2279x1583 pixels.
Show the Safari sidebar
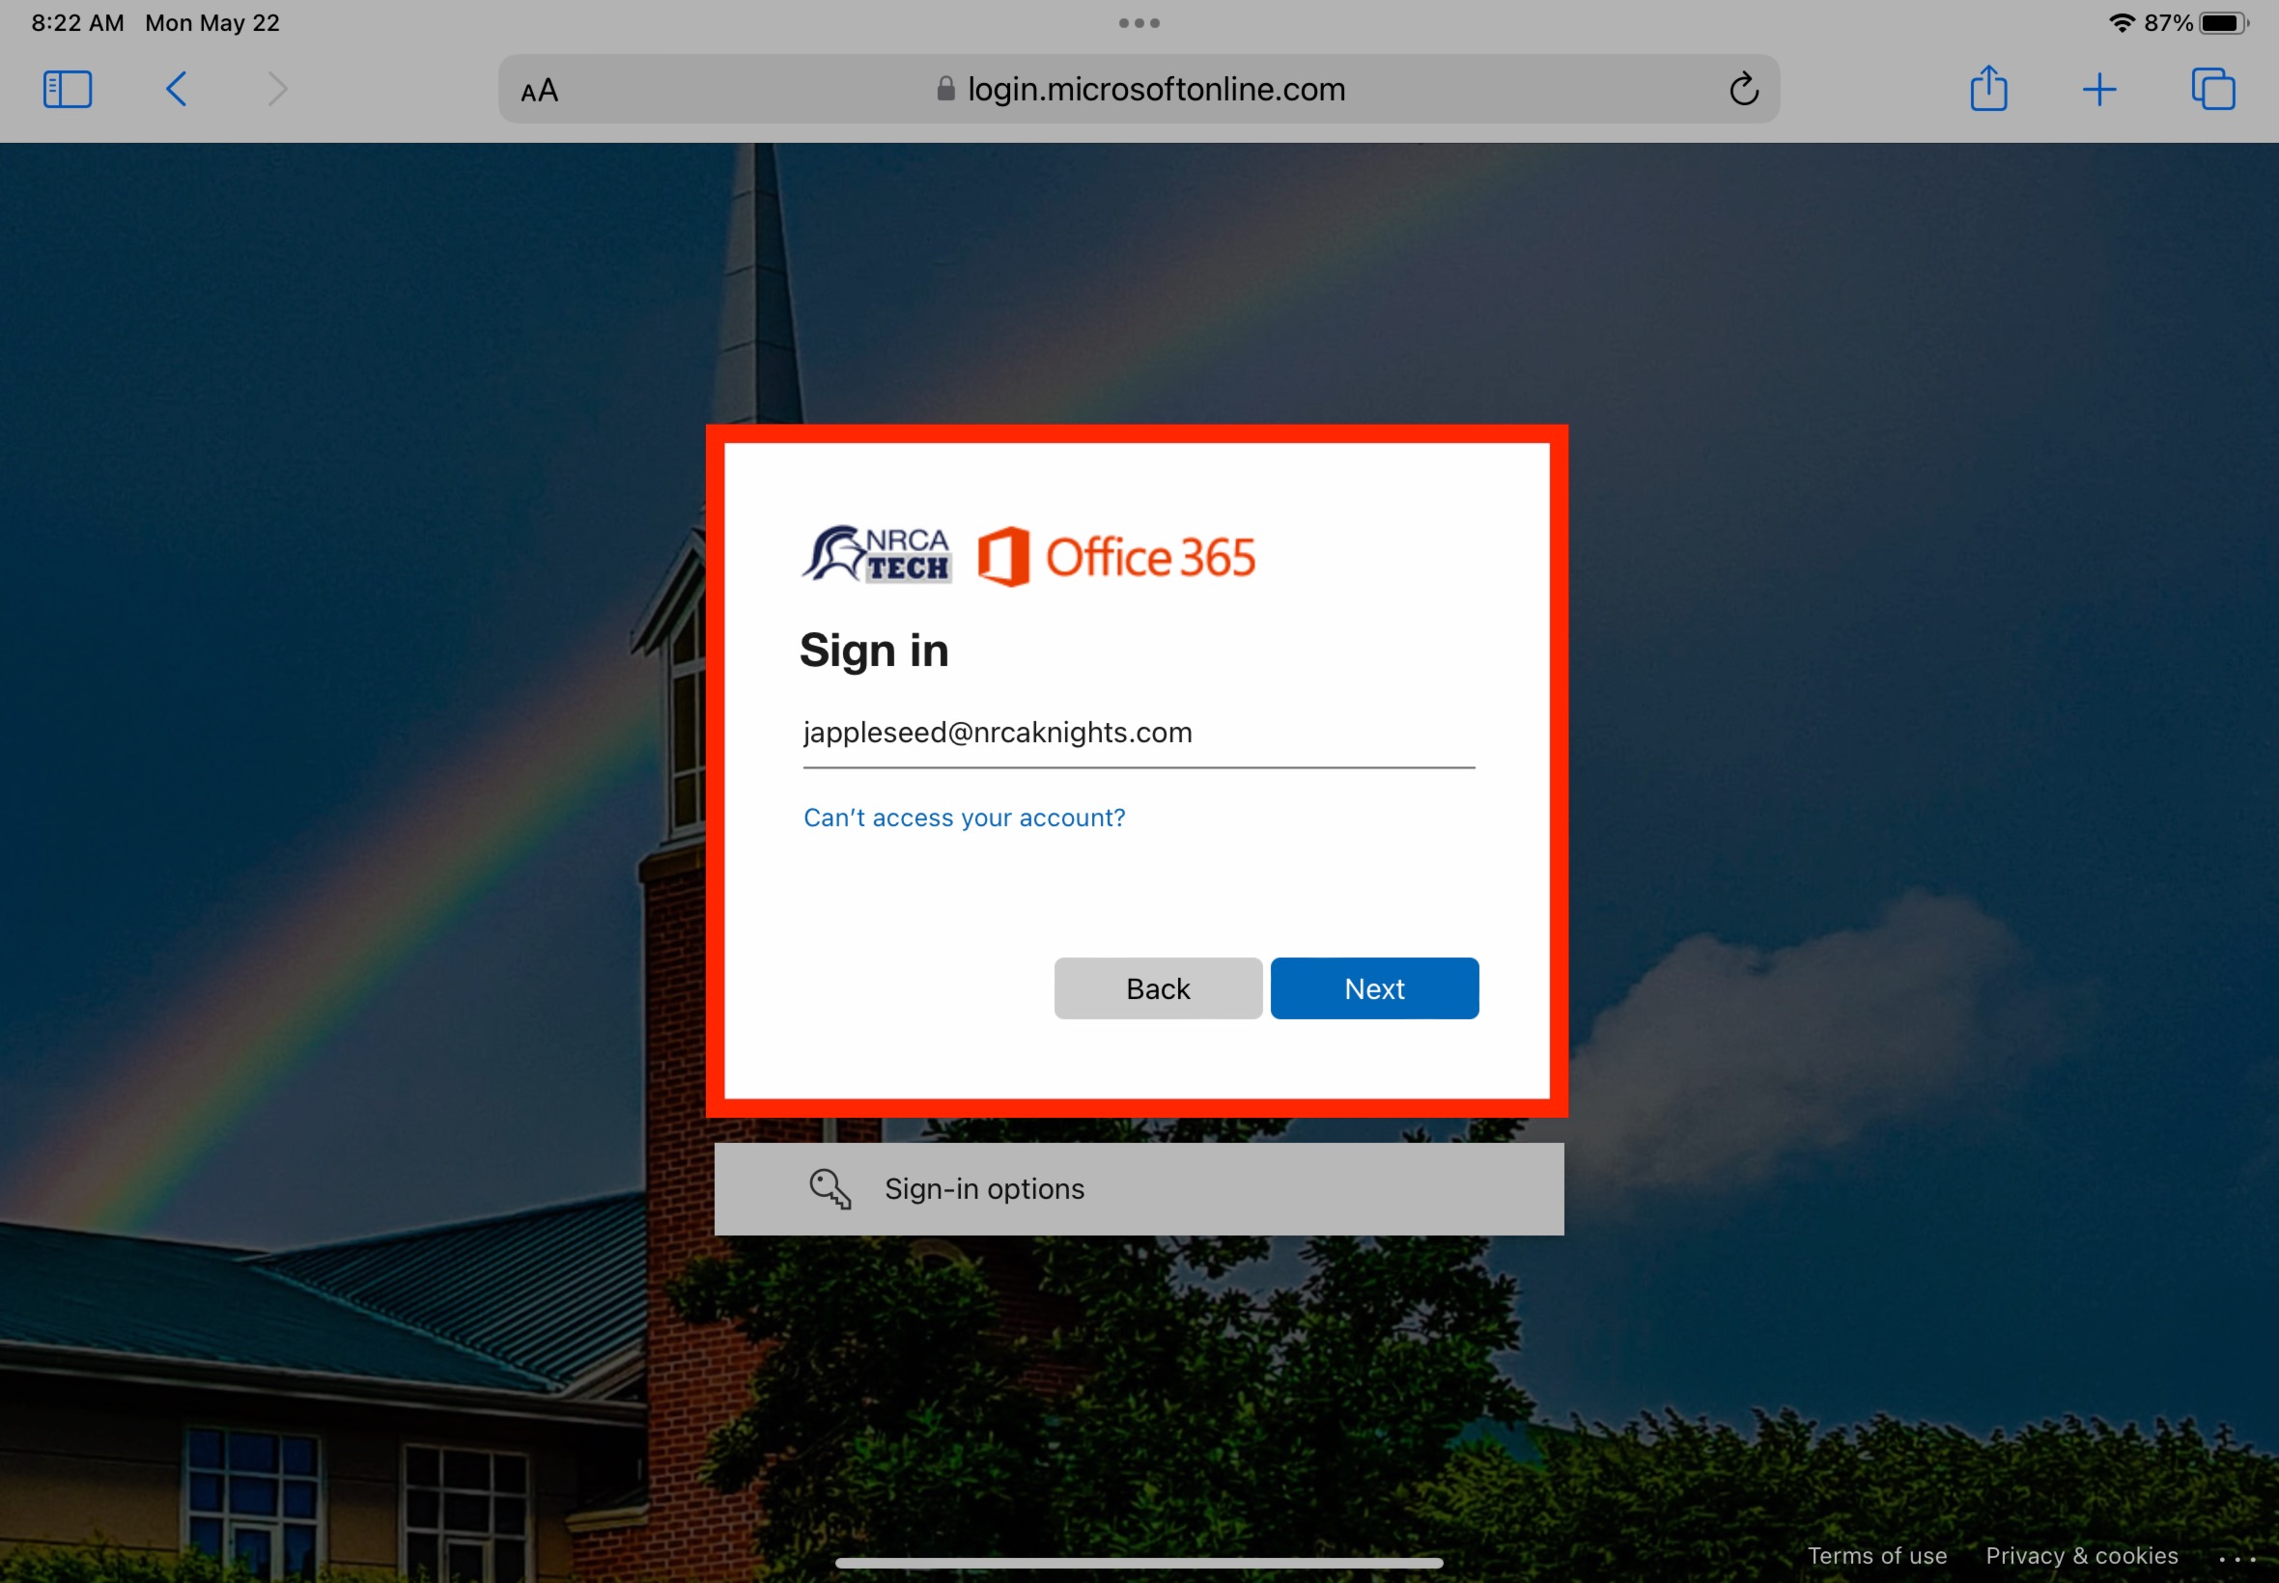[68, 89]
